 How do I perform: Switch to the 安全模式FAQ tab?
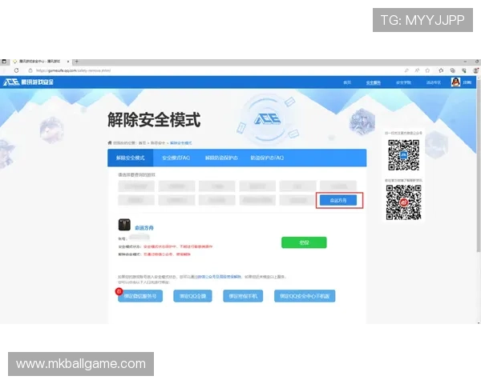pyautogui.click(x=176, y=158)
